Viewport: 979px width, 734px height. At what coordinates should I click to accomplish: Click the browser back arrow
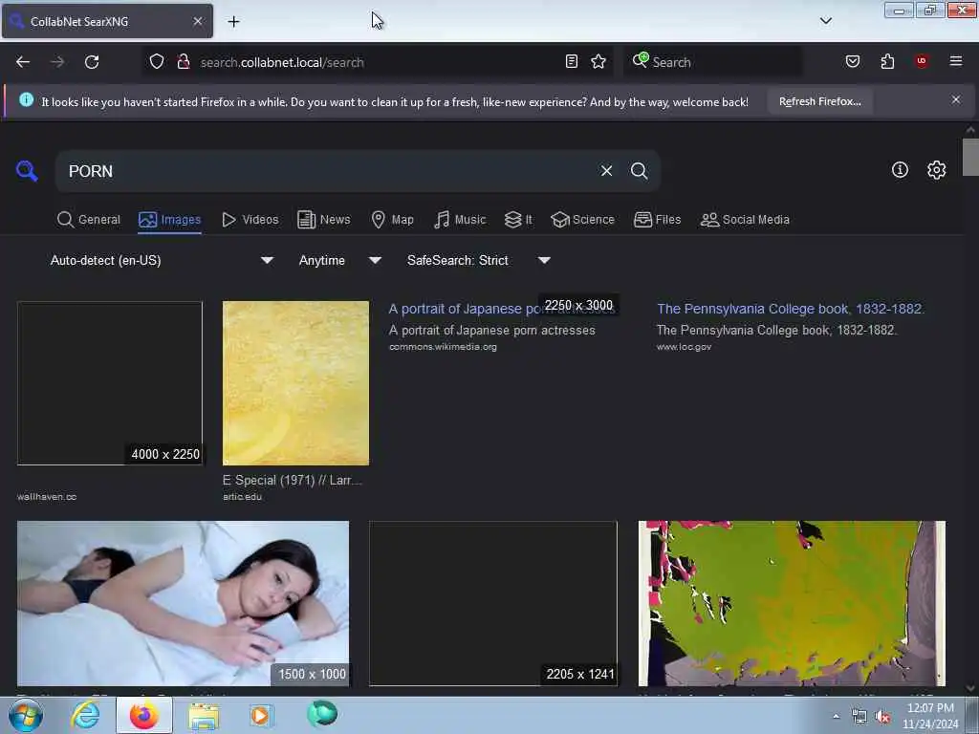pyautogui.click(x=23, y=62)
